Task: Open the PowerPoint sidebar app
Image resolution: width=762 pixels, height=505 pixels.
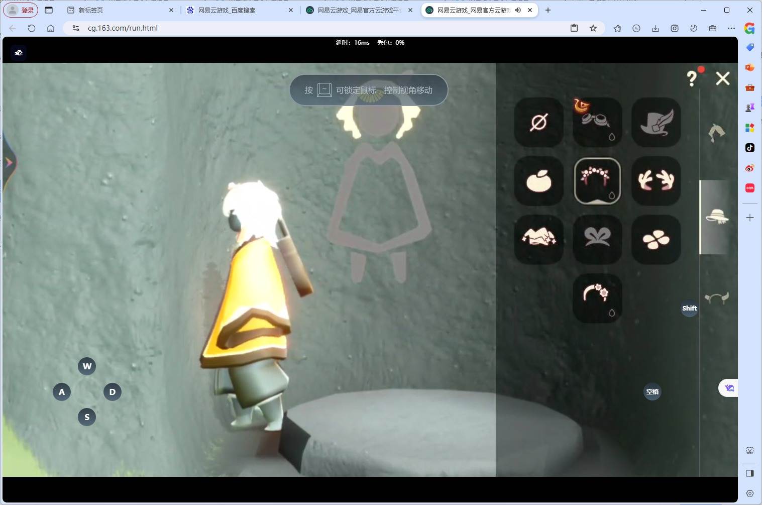Action: 750,67
